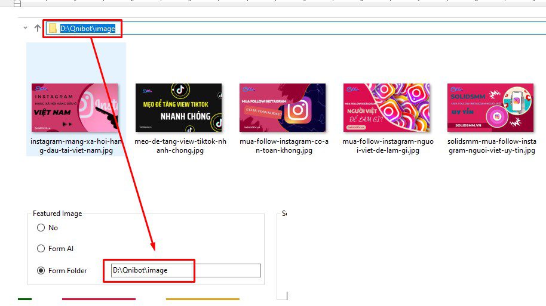Select the No featured image radio button

pyautogui.click(x=41, y=228)
